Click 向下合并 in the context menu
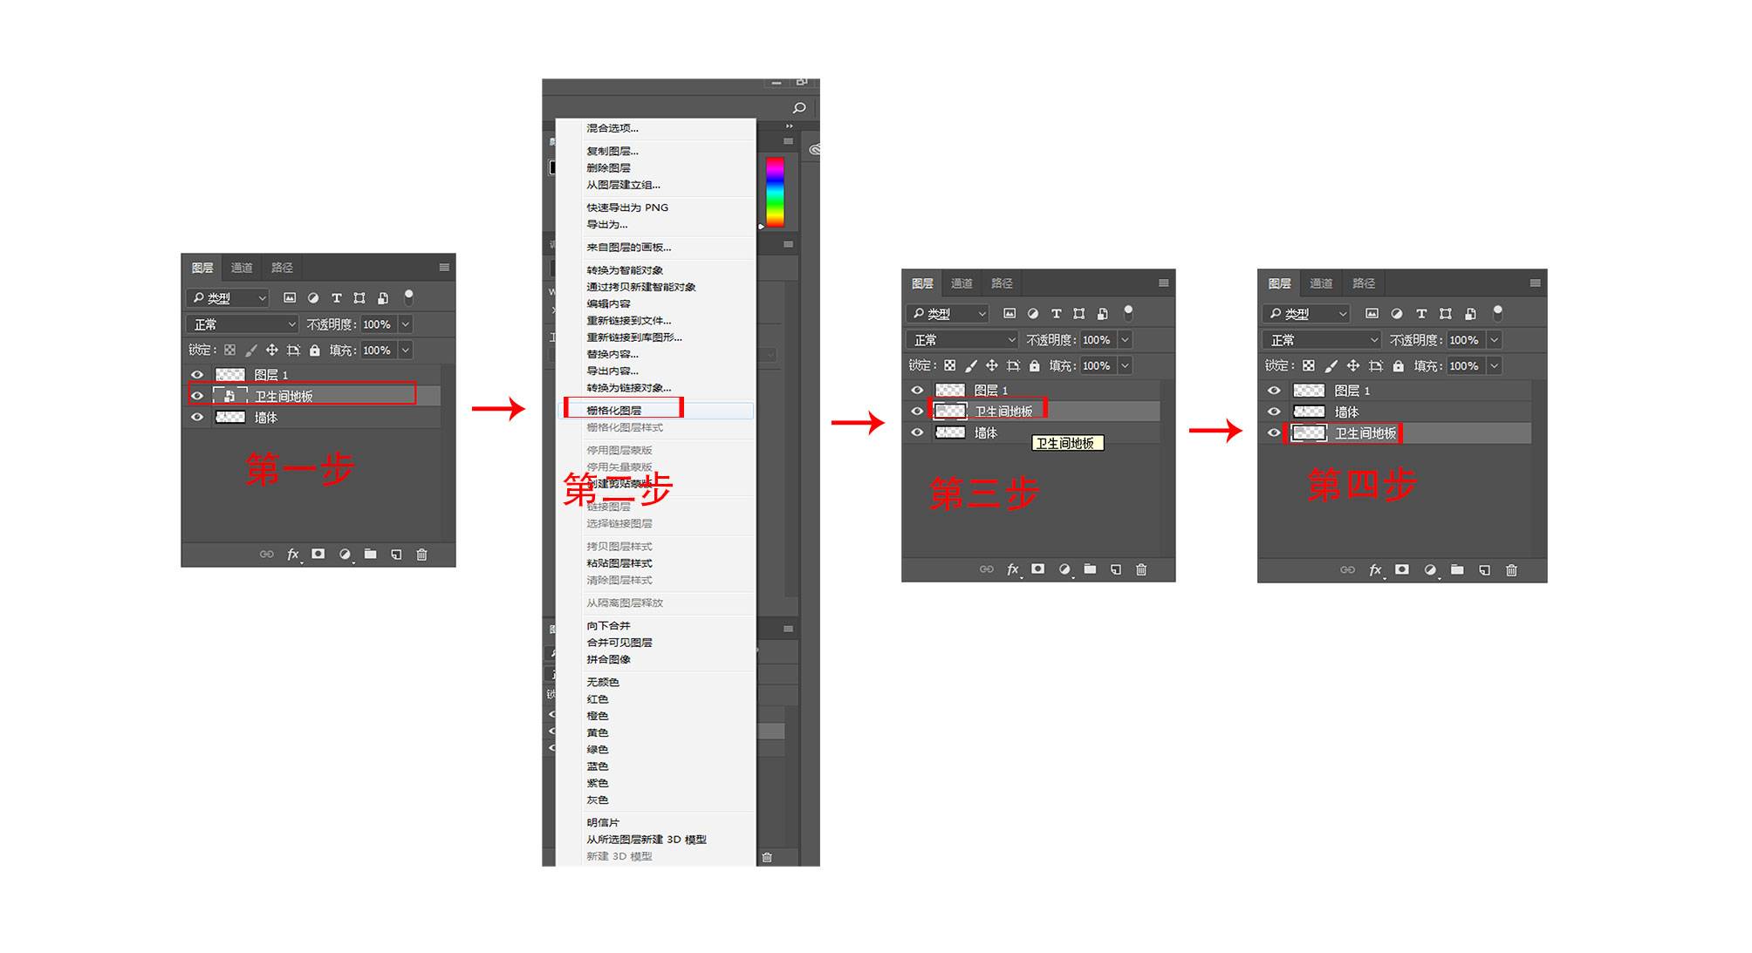Screen dimensions: 1752x953 coord(608,626)
